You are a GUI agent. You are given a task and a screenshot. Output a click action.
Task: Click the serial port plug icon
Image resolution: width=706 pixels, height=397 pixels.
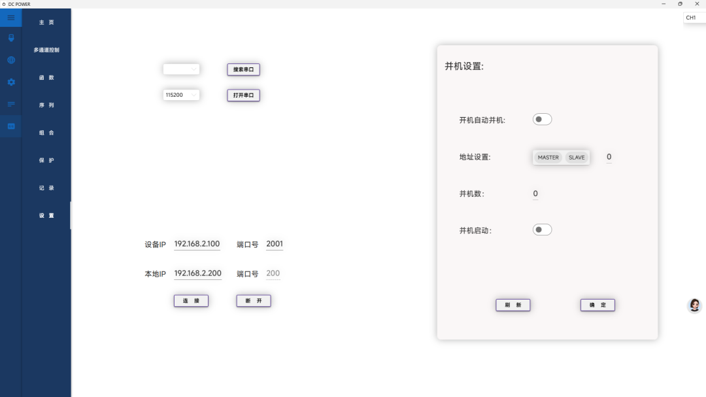coord(10,38)
